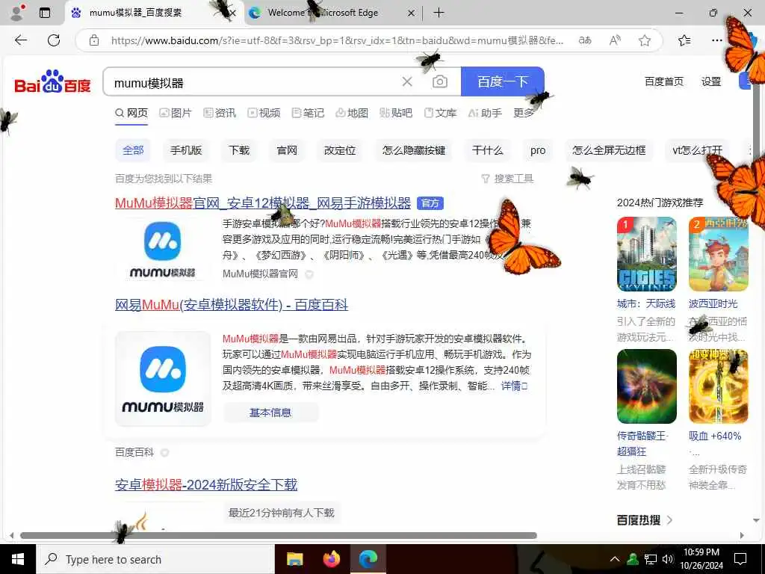Open File Explorer from taskbar

click(294, 559)
